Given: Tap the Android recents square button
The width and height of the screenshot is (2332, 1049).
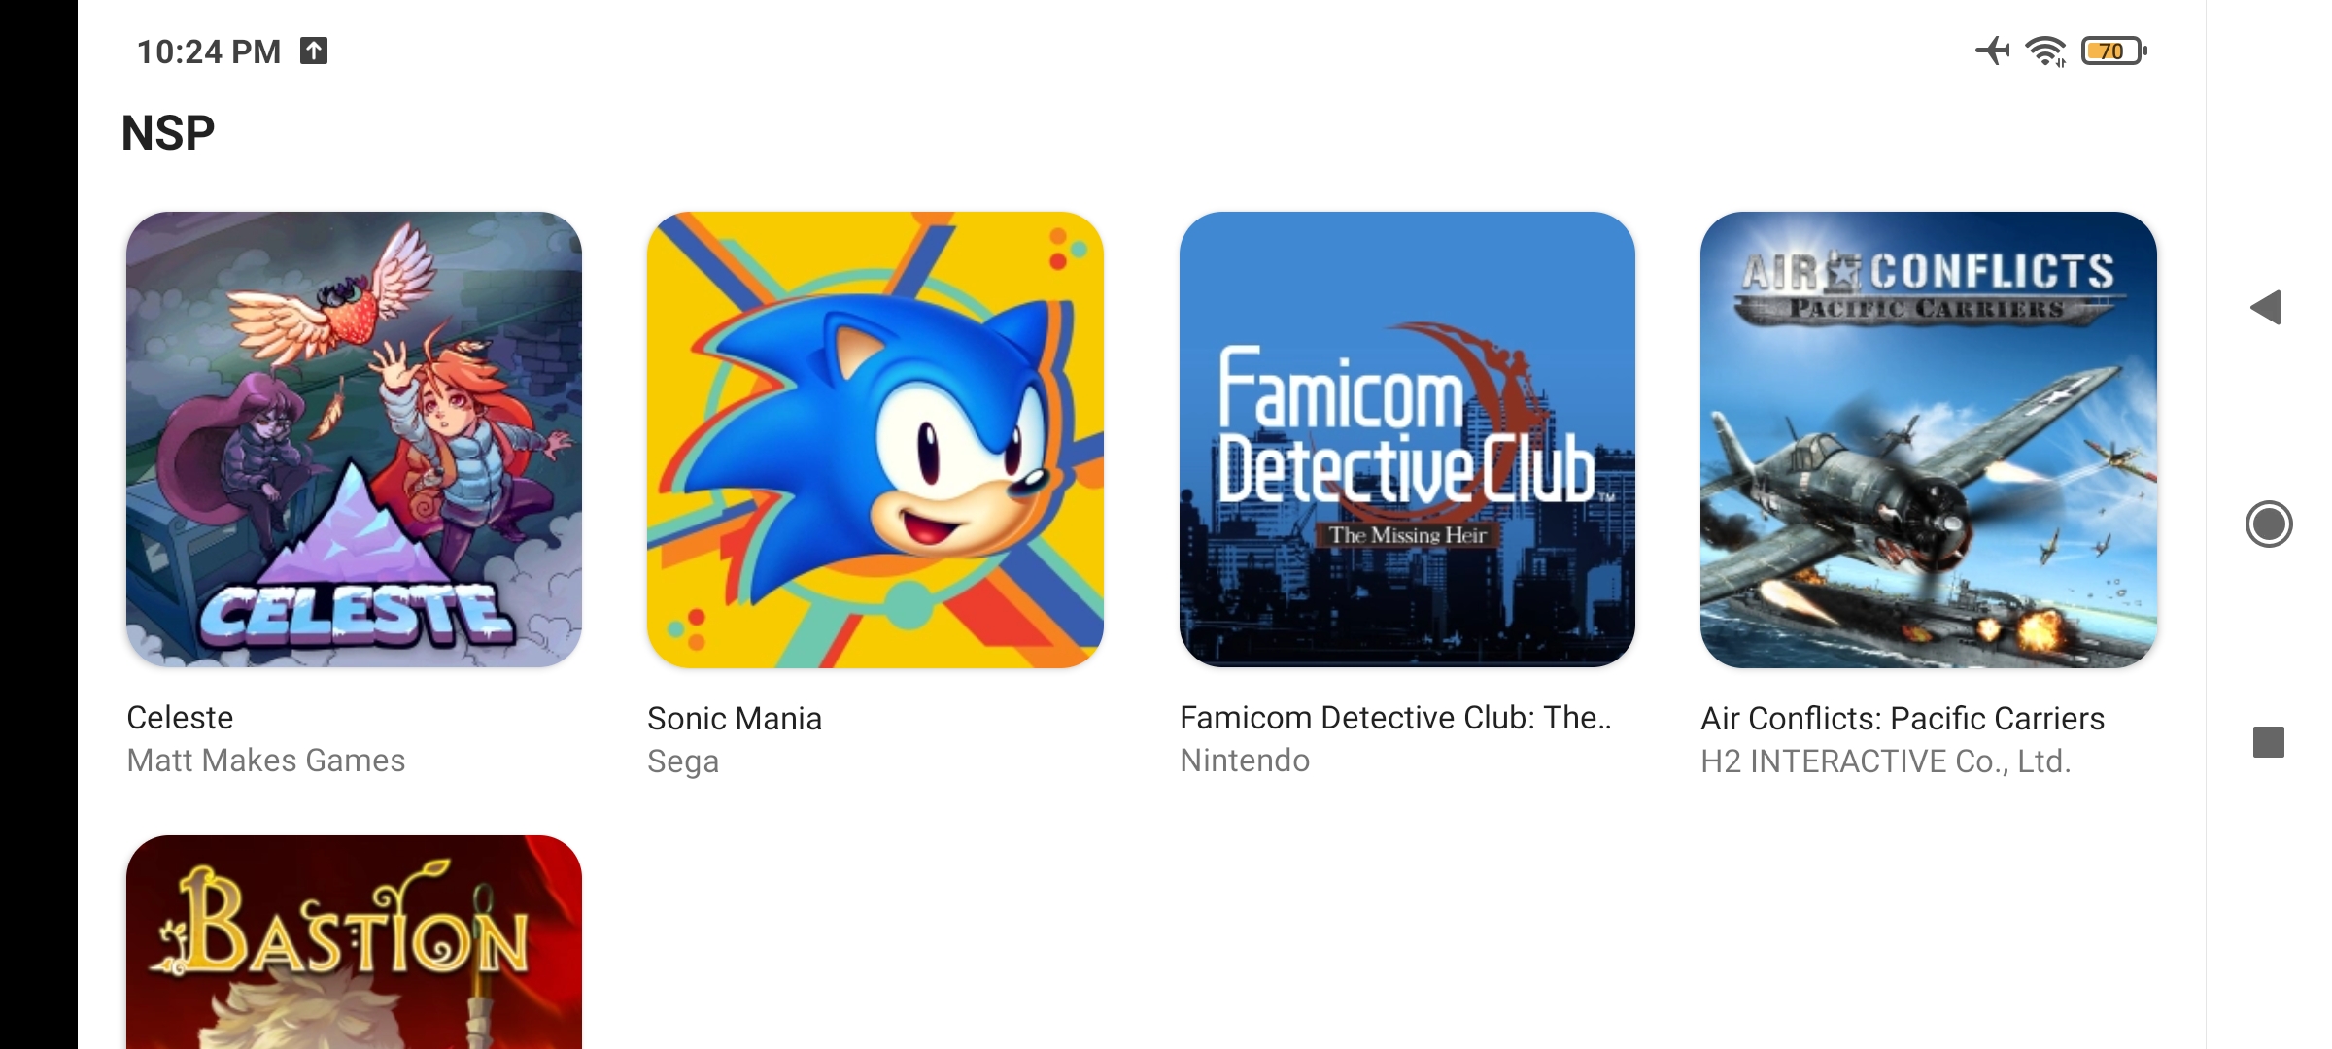Looking at the screenshot, I should coord(2269,742).
